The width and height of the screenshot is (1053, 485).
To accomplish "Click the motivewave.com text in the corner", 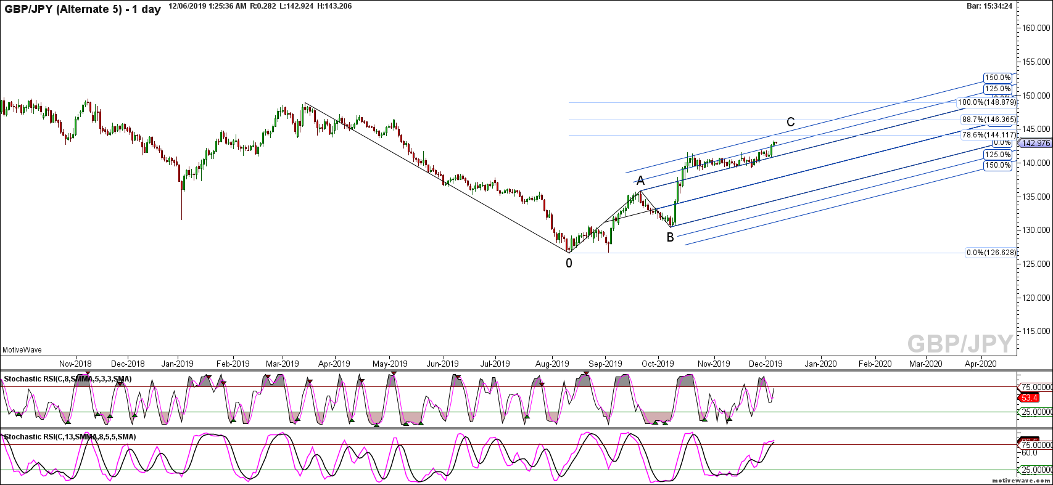I will (1020, 479).
